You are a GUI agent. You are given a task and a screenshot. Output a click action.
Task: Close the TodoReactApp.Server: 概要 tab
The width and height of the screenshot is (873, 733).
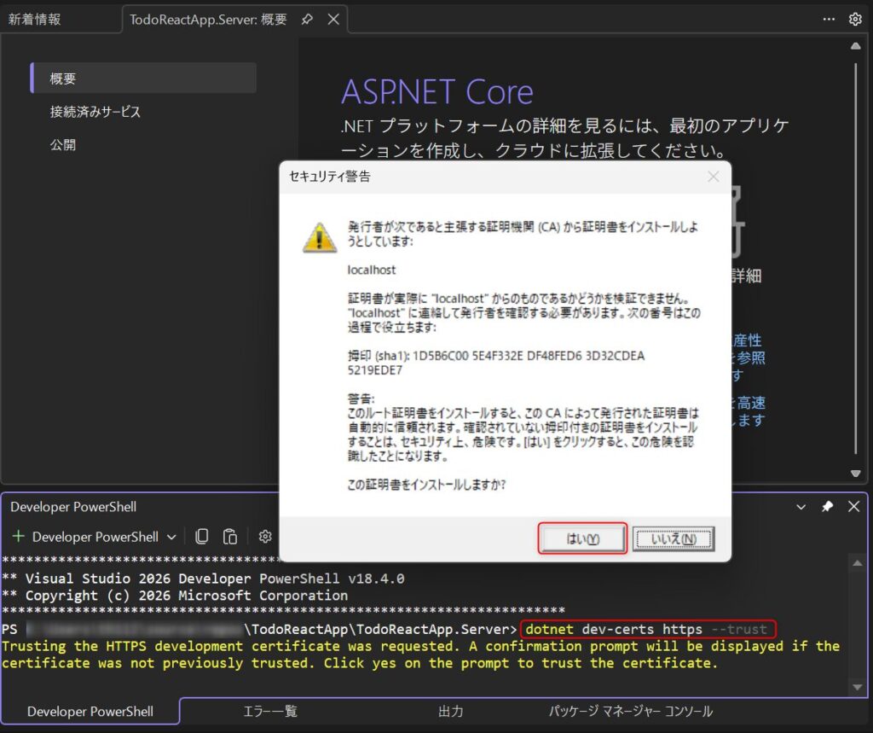tap(333, 19)
